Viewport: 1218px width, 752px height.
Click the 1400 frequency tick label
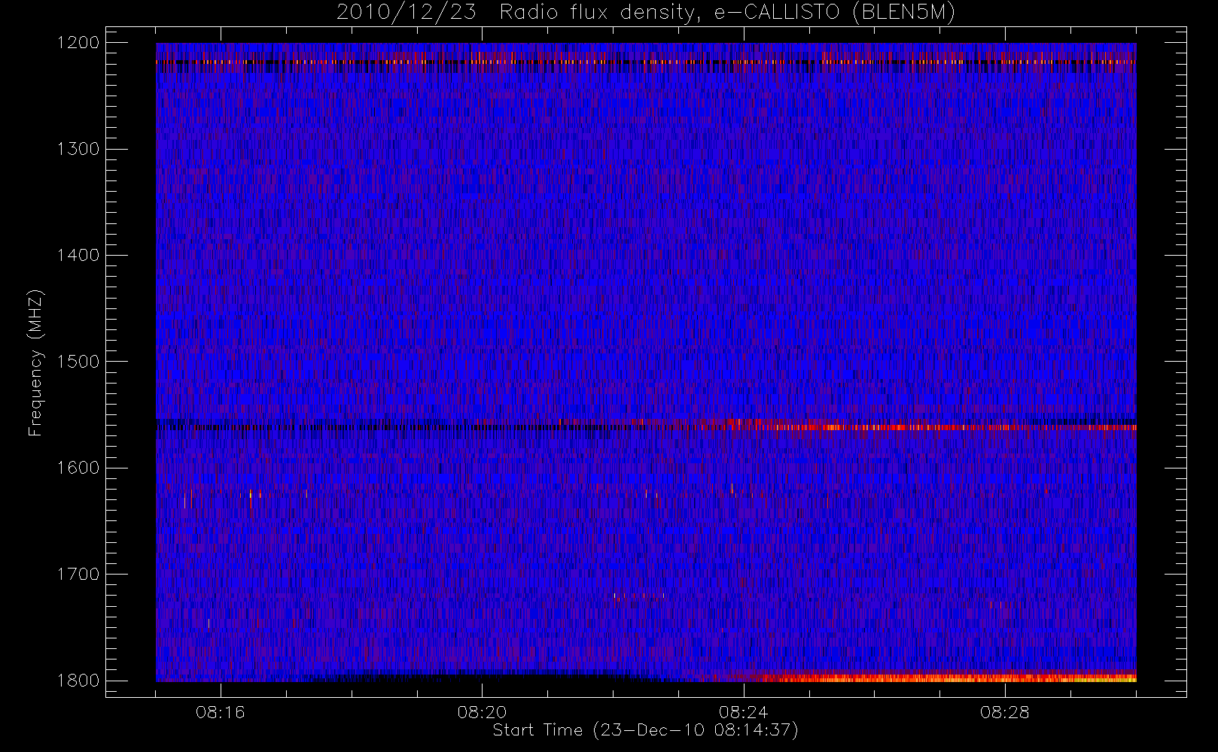point(78,256)
